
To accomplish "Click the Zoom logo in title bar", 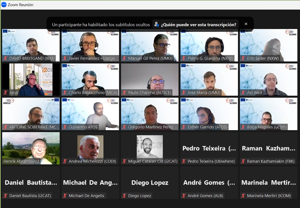I will [x=4, y=5].
